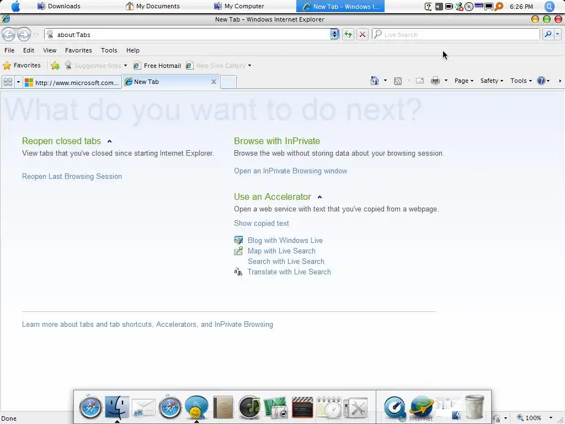Open the Safety command bar dropdown

click(492, 81)
